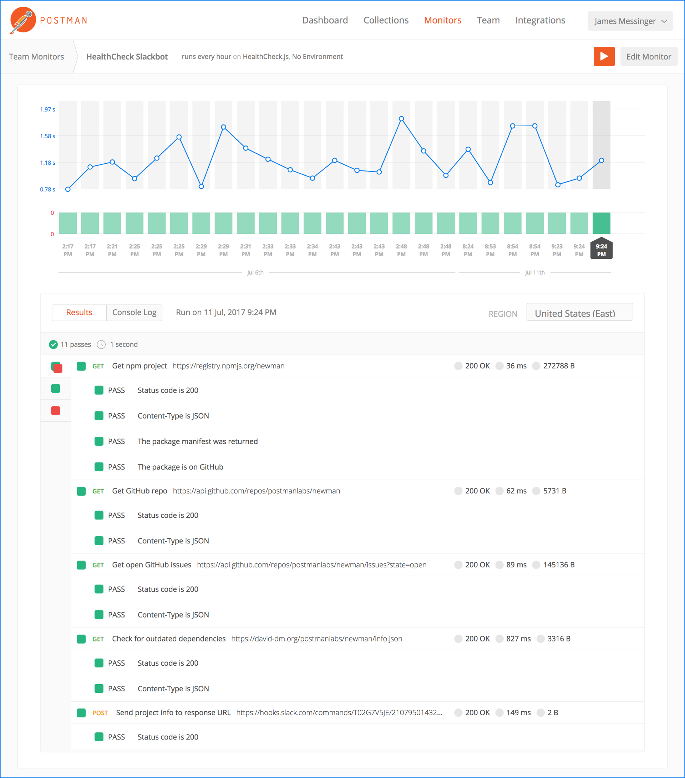Click the green 11 passes checkmark icon
The height and width of the screenshot is (778, 685).
tap(53, 344)
